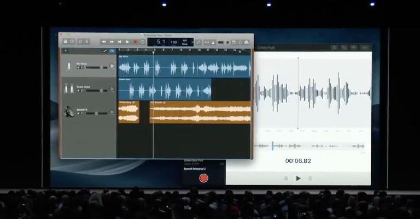This screenshot has width=420, height=219.
Task: Solo the Guest Voice track with headphones
Action: pyautogui.click(x=83, y=90)
